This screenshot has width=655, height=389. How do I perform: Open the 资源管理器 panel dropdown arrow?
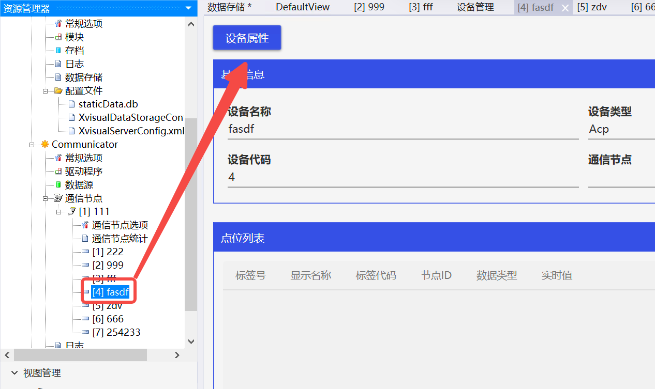[x=188, y=8]
